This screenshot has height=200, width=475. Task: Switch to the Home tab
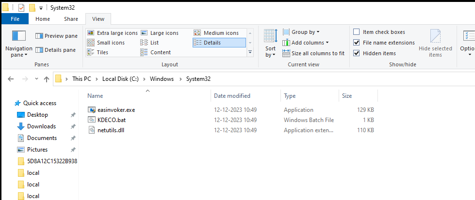point(42,19)
